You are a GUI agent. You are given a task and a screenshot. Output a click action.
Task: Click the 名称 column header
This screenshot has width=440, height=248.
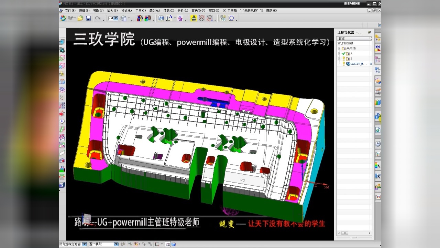click(354, 39)
